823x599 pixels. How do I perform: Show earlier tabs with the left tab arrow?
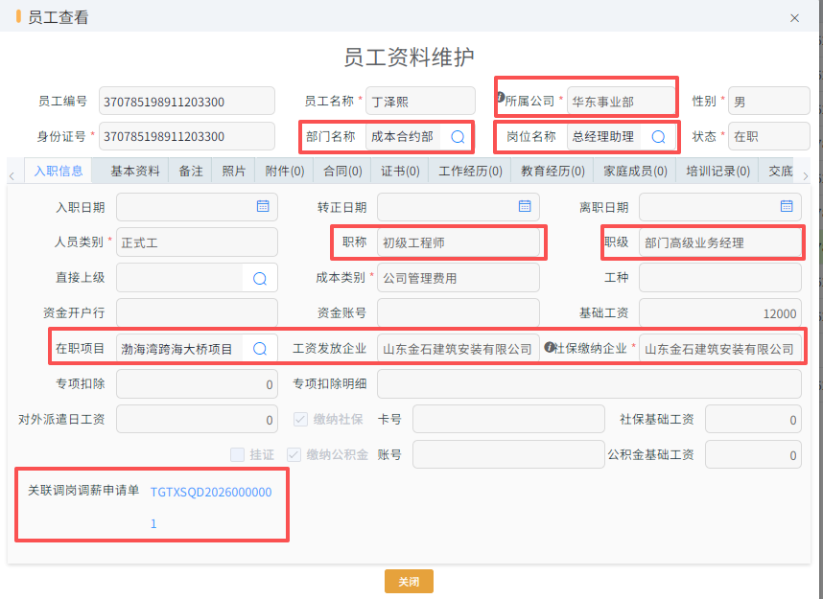click(12, 176)
